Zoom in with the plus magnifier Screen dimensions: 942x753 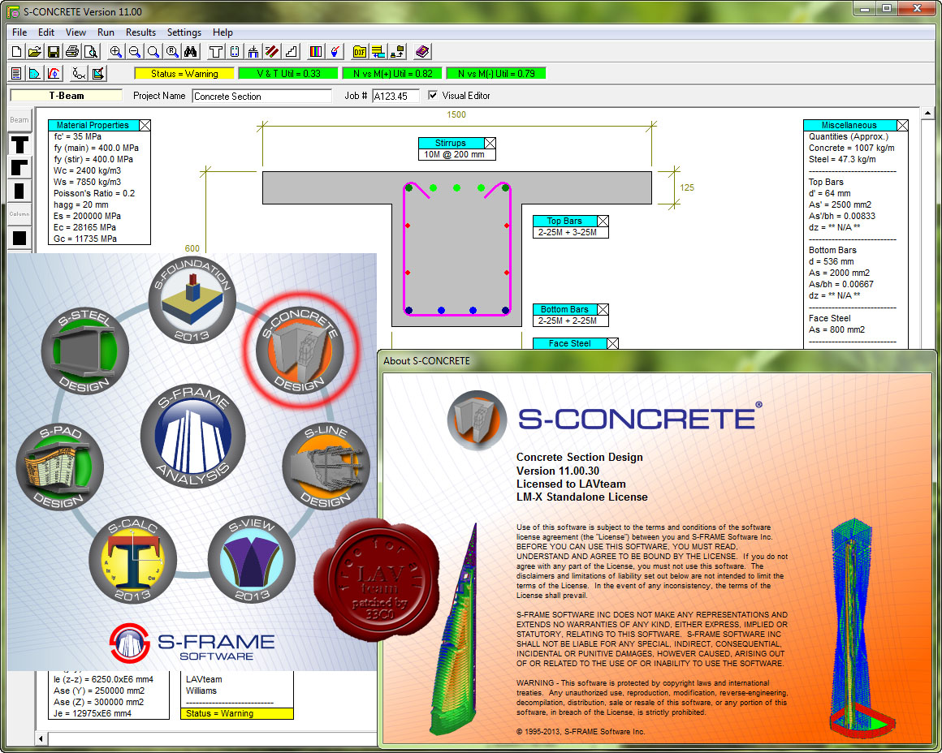tap(116, 52)
